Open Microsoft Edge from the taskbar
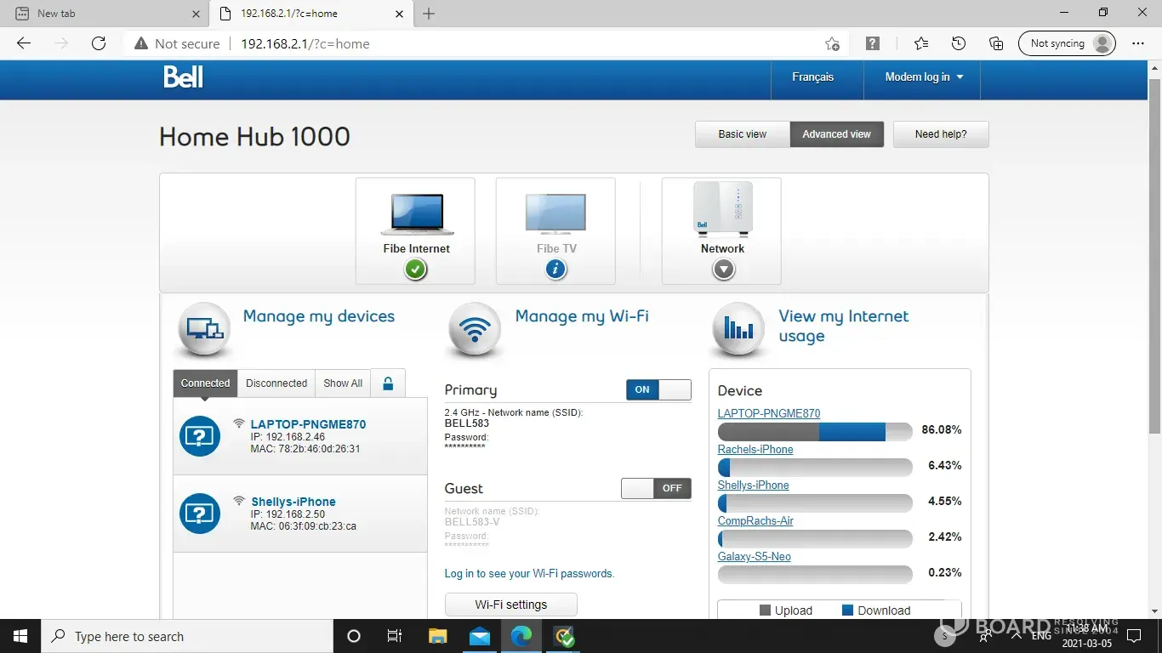 521,636
